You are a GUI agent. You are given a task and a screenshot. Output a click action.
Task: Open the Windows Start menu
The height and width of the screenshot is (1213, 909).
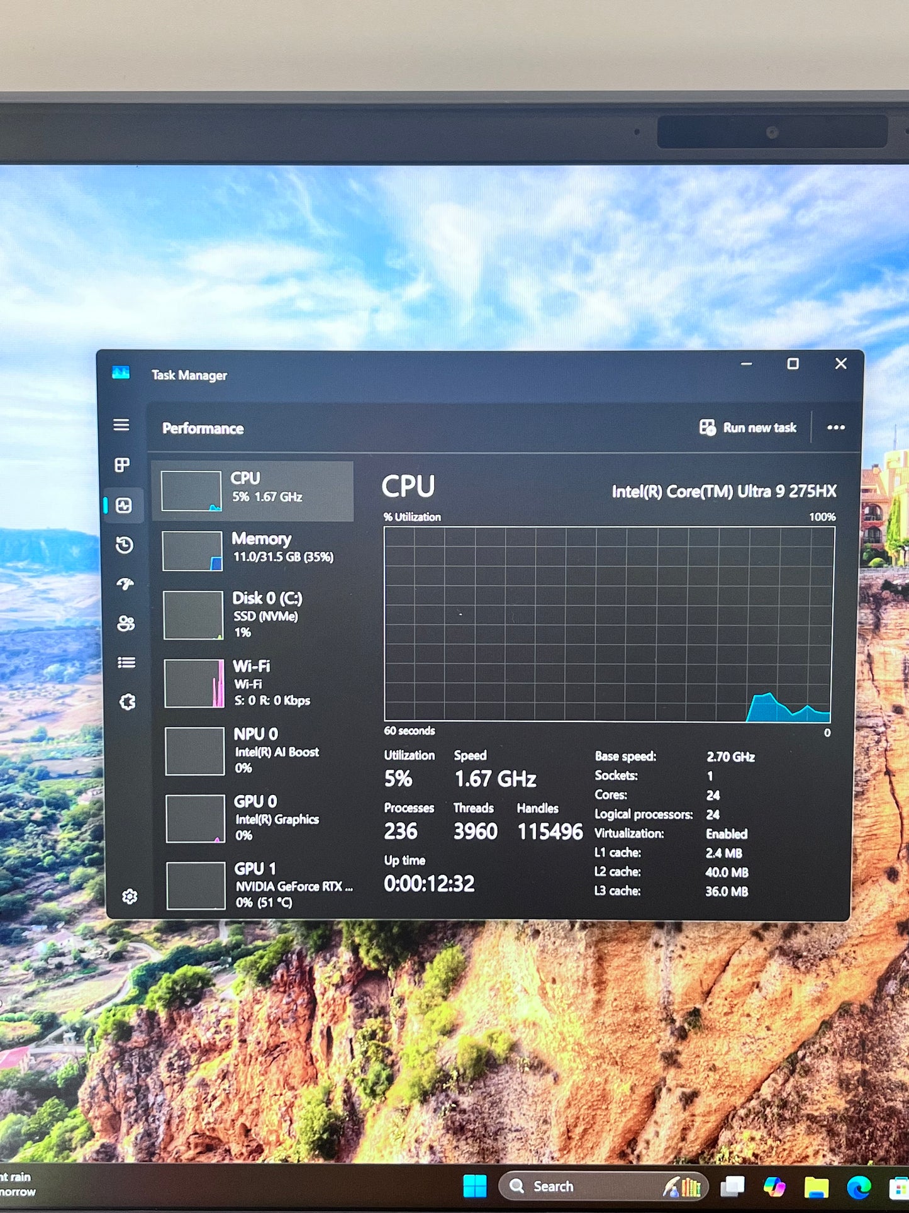[475, 1186]
